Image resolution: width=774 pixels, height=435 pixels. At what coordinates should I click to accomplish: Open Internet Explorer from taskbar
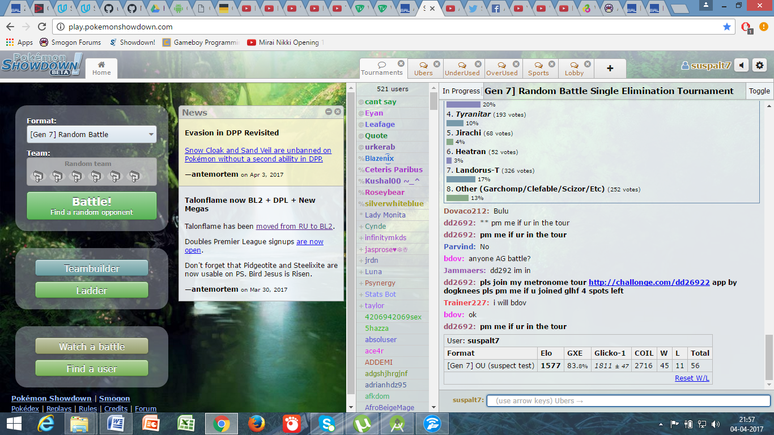46,424
